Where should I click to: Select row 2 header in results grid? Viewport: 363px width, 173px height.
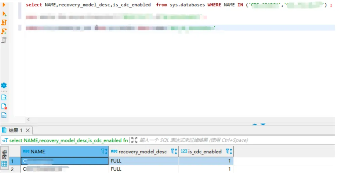point(13,169)
